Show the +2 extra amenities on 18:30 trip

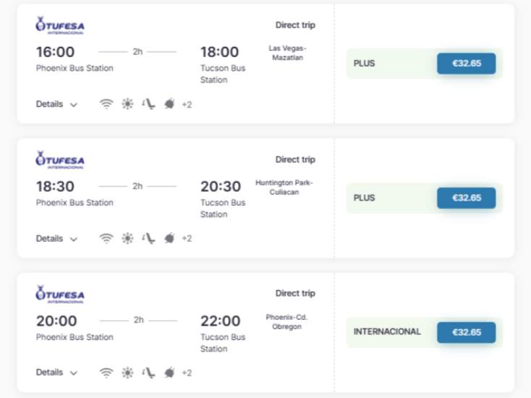click(x=187, y=239)
